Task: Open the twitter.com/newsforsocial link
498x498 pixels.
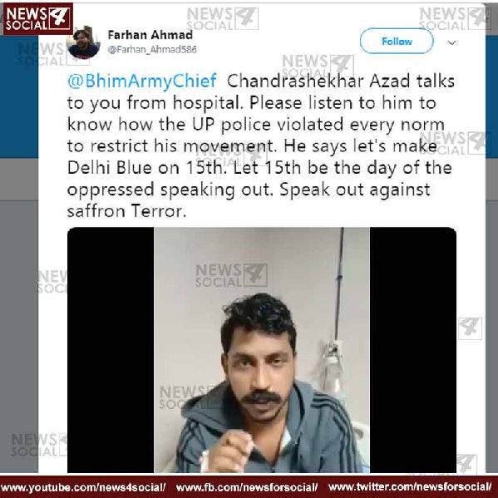Action: [410, 487]
